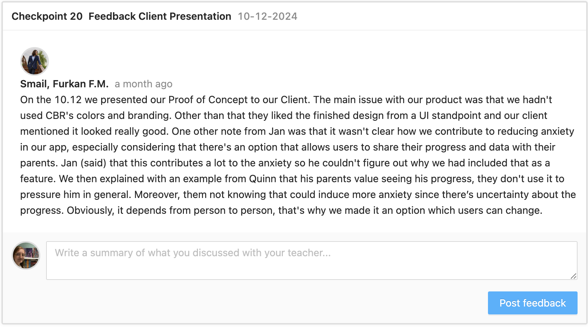This screenshot has width=588, height=327.
Task: Click your own avatar beside the feedback box
Action: [x=26, y=255]
